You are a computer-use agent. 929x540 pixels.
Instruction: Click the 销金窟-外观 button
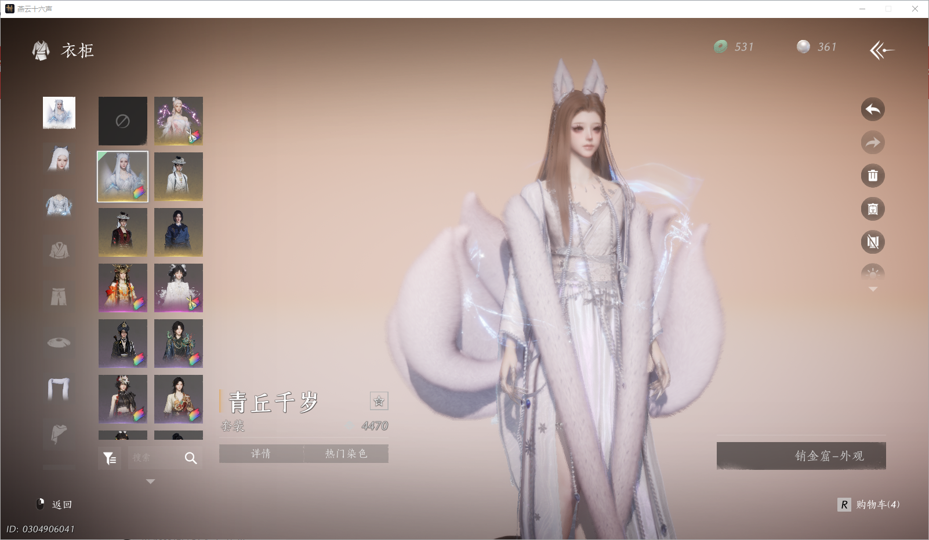801,456
